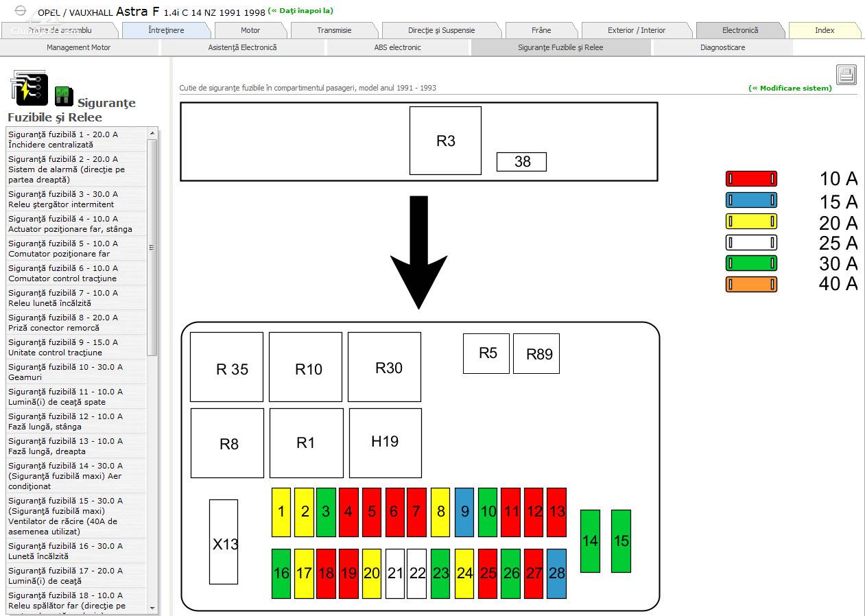This screenshot has width=865, height=616.
Task: Click white fuse 21 in the diagram
Action: coord(395,573)
